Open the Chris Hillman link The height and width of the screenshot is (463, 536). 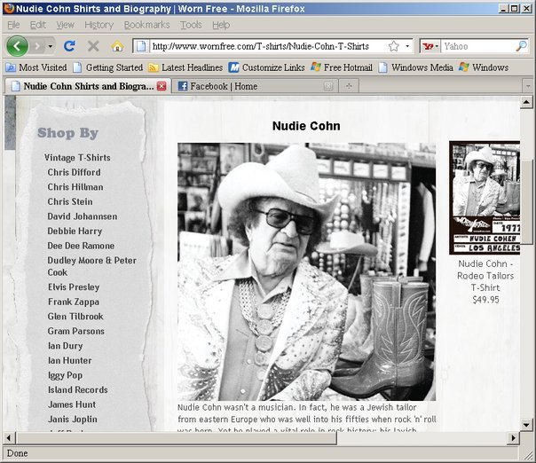pyautogui.click(x=75, y=187)
